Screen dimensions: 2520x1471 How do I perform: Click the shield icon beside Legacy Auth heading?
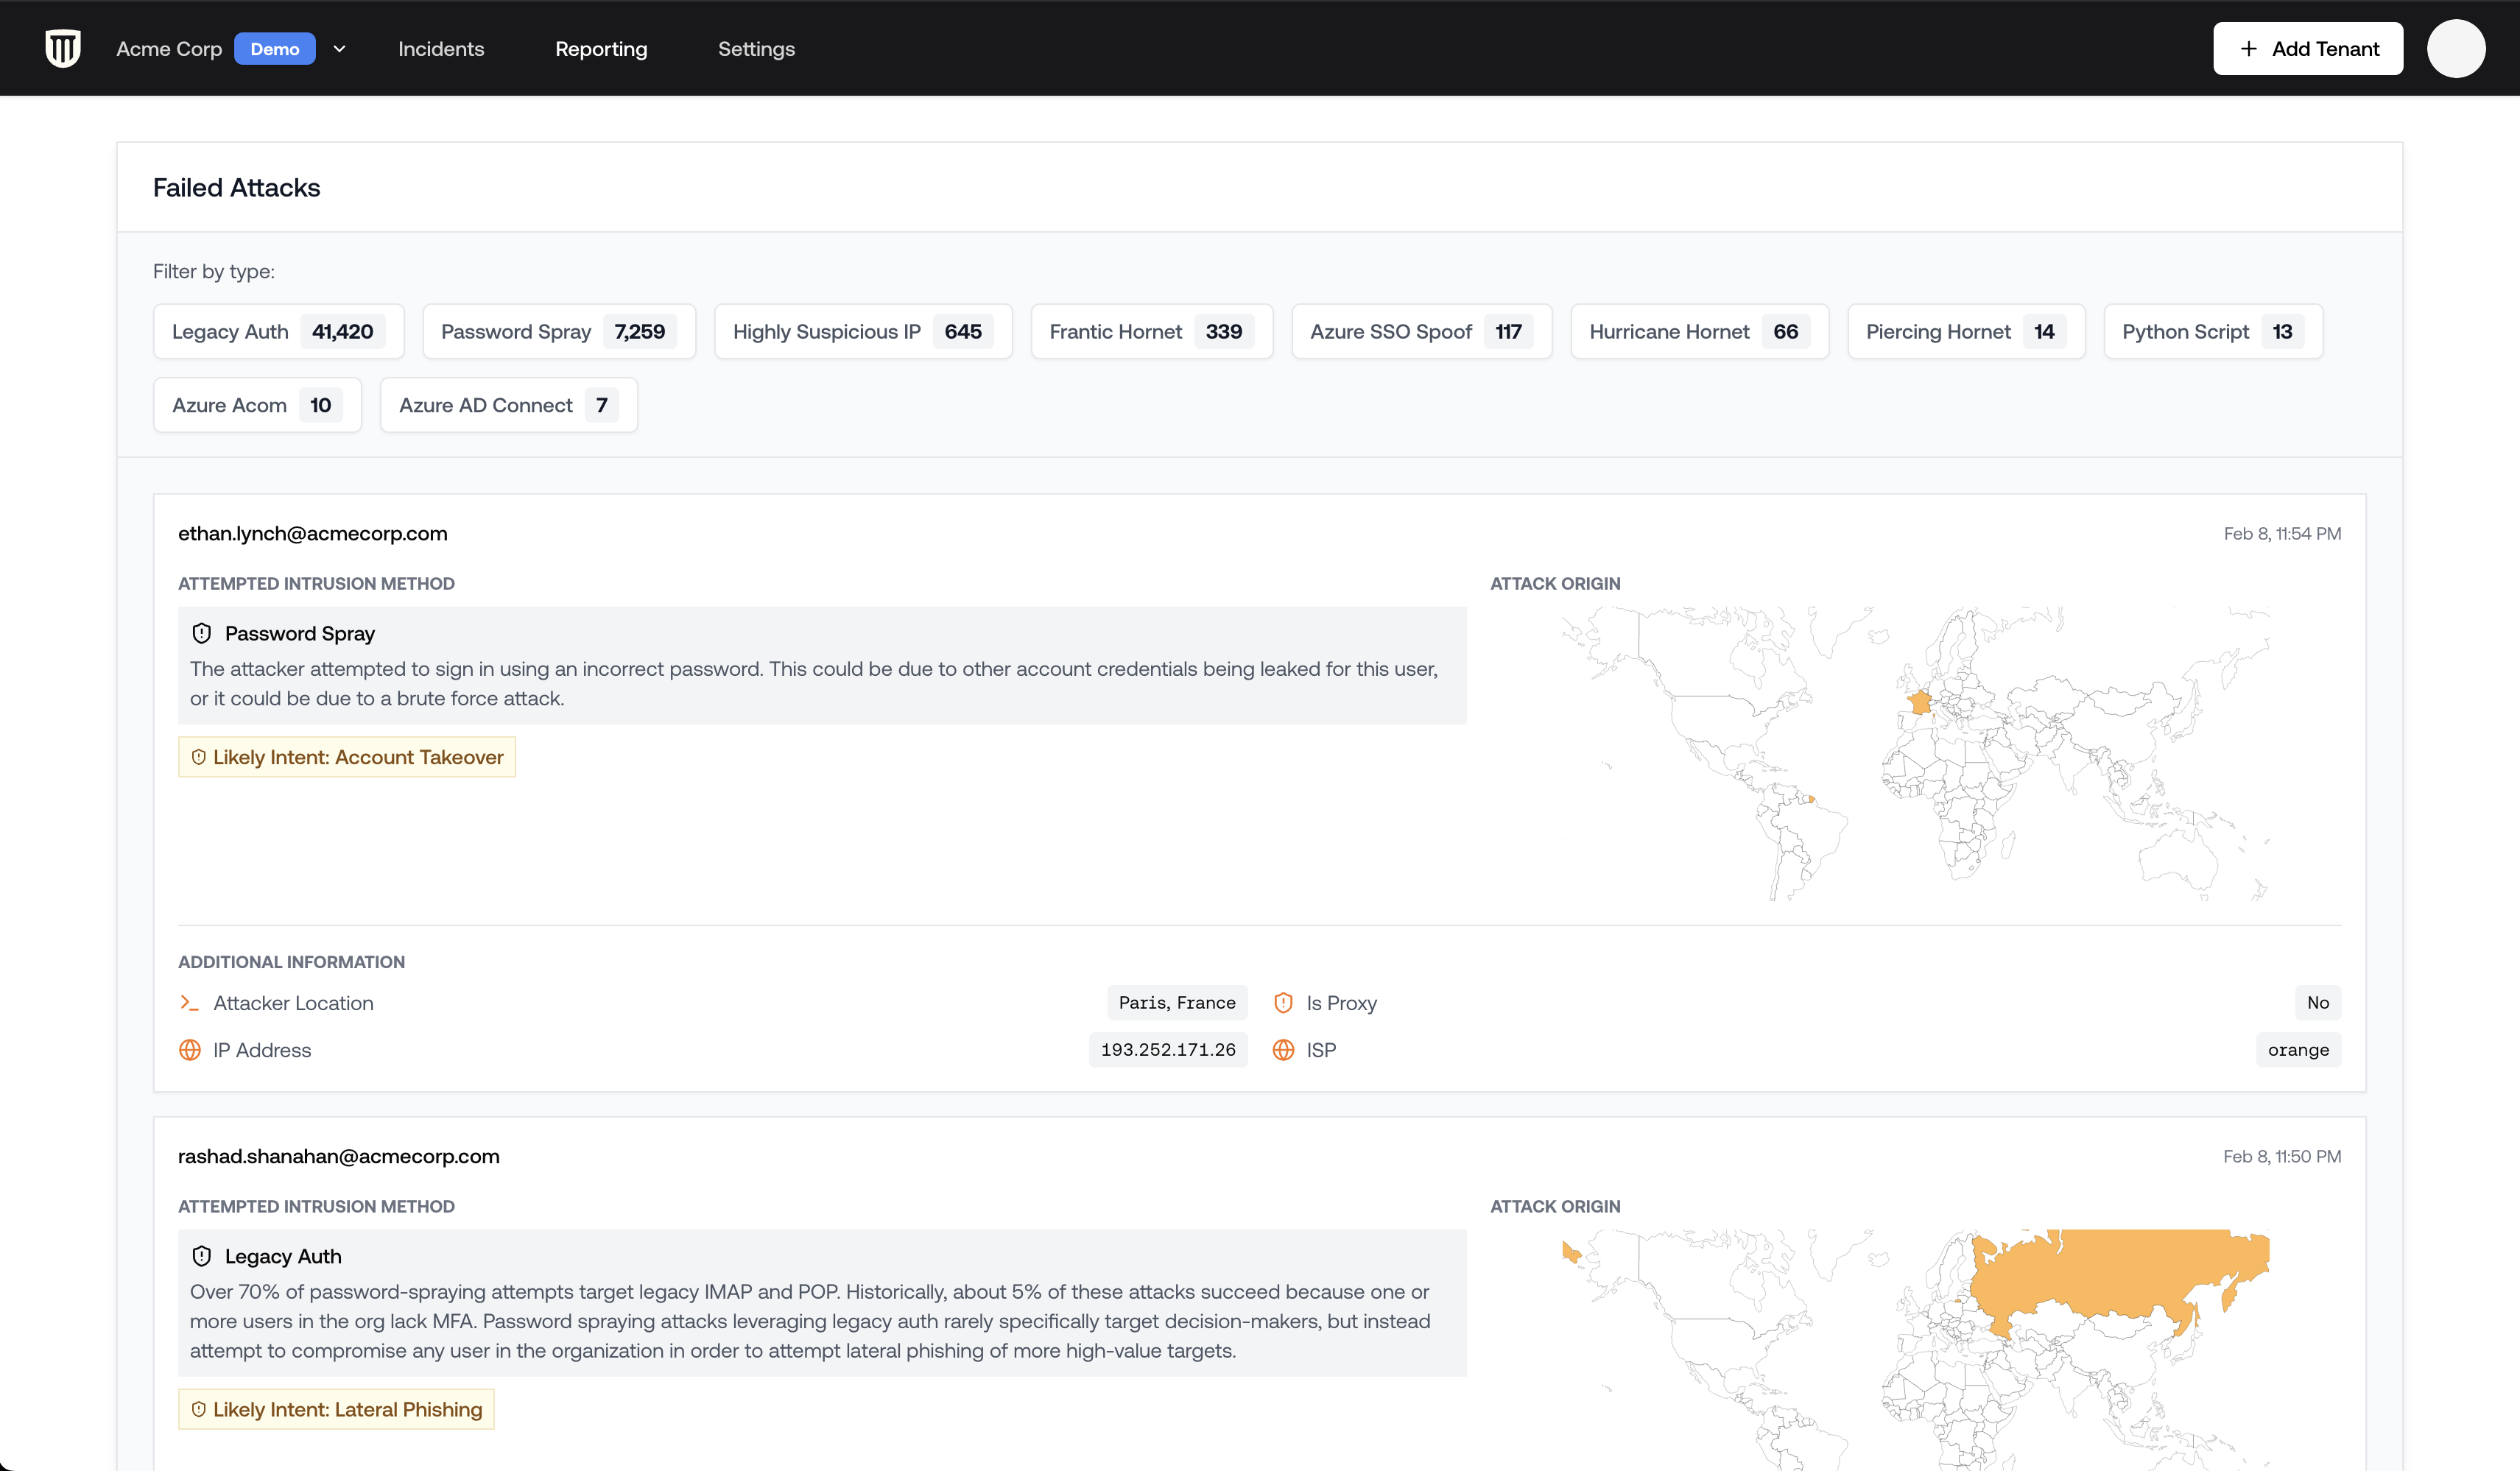click(x=202, y=1256)
